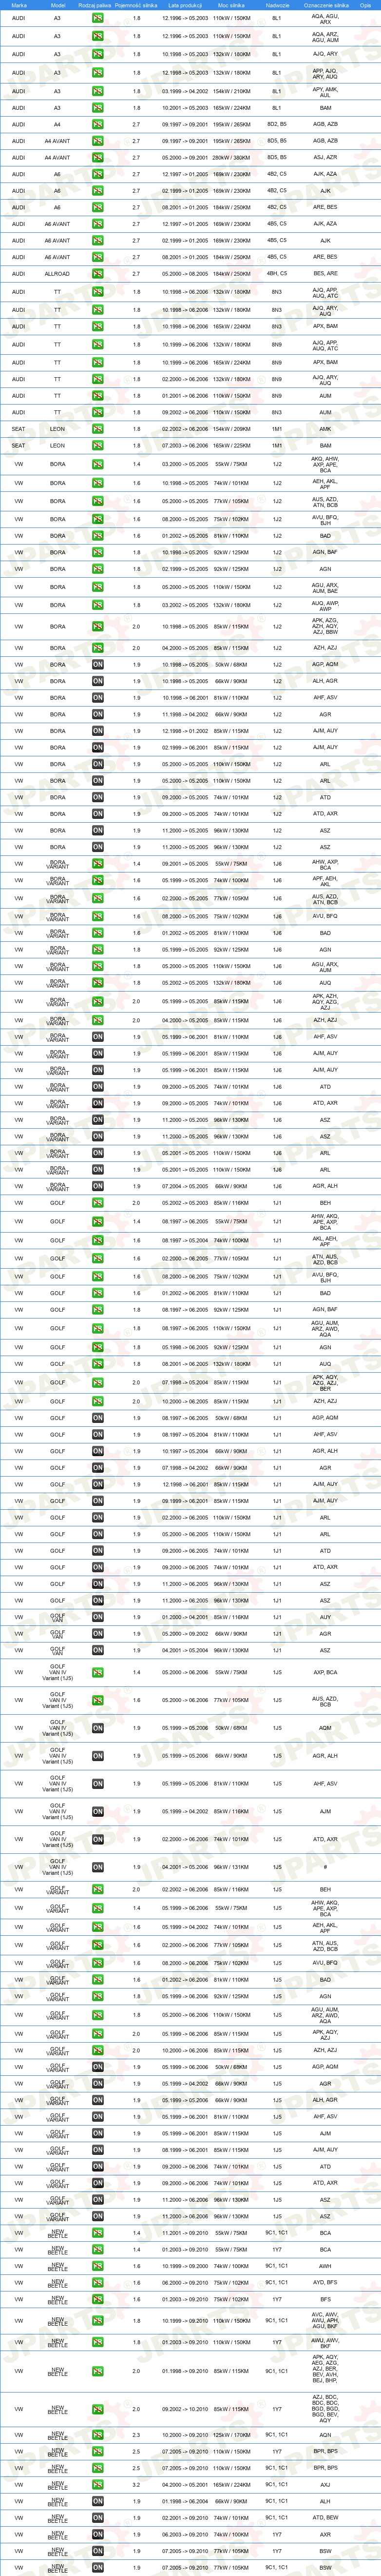
Task: Select the 125kW / 170KM power cell
Action: [231, 2435]
